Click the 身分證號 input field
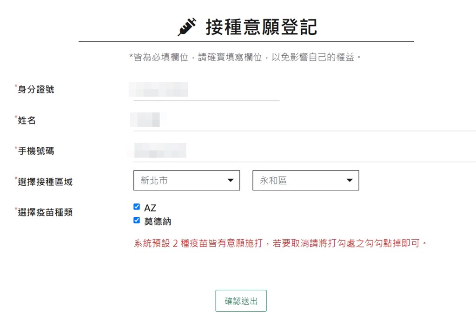 pos(206,90)
